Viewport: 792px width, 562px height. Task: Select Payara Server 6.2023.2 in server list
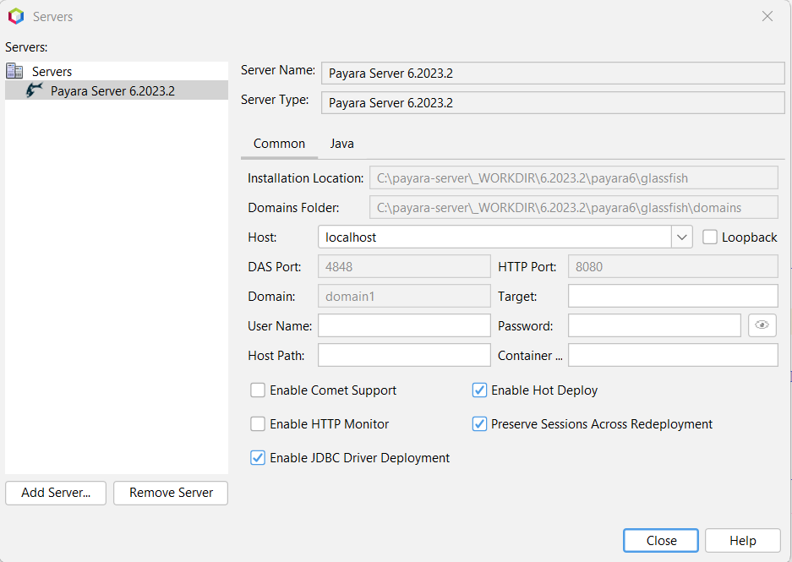[112, 90]
